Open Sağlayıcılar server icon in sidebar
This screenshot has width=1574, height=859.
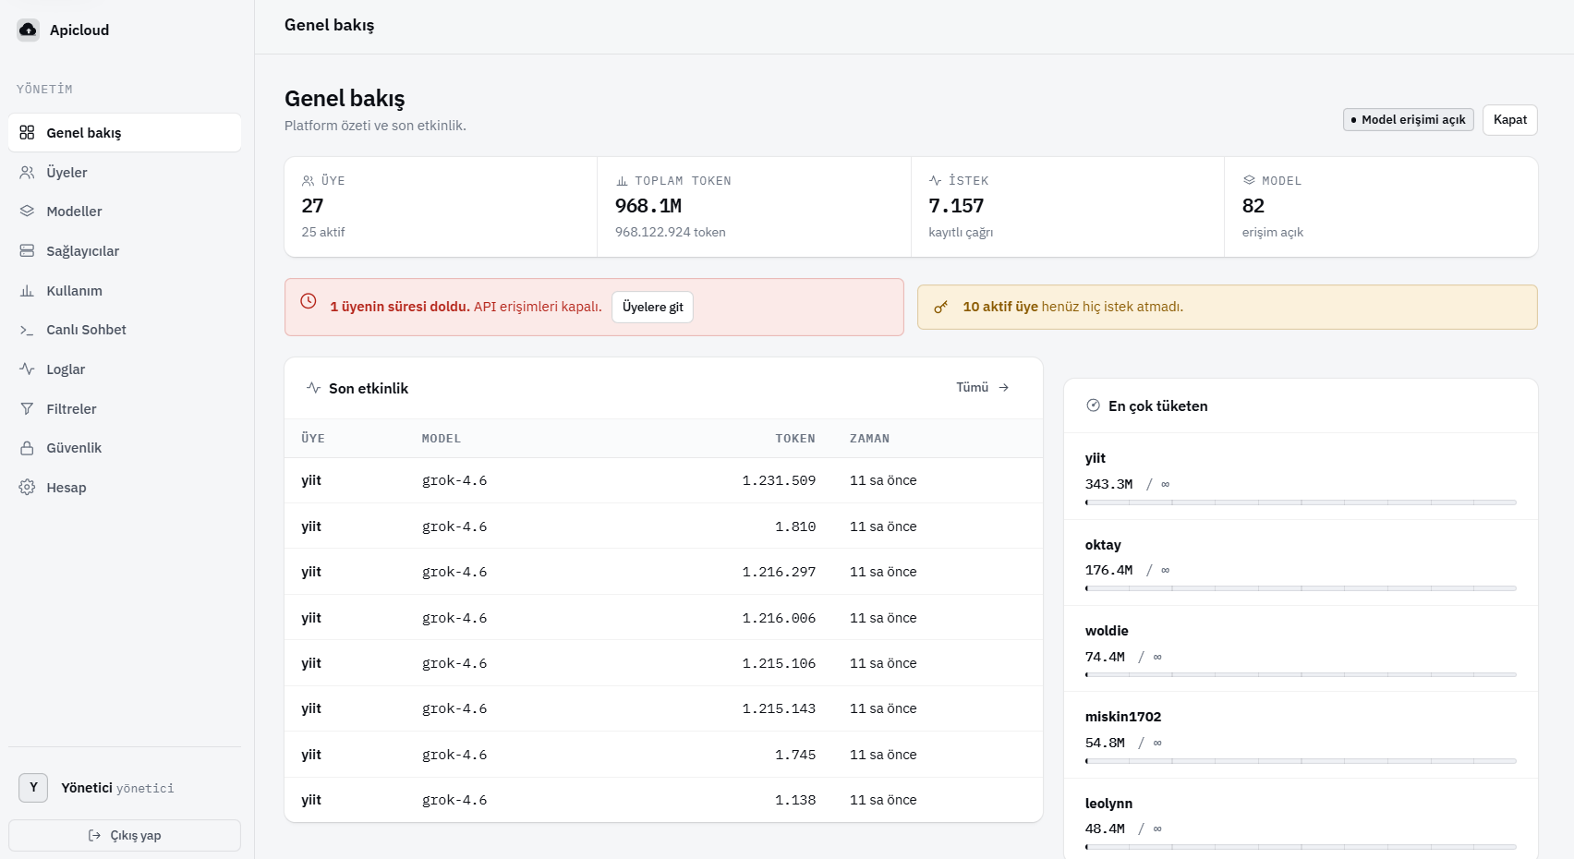point(27,251)
